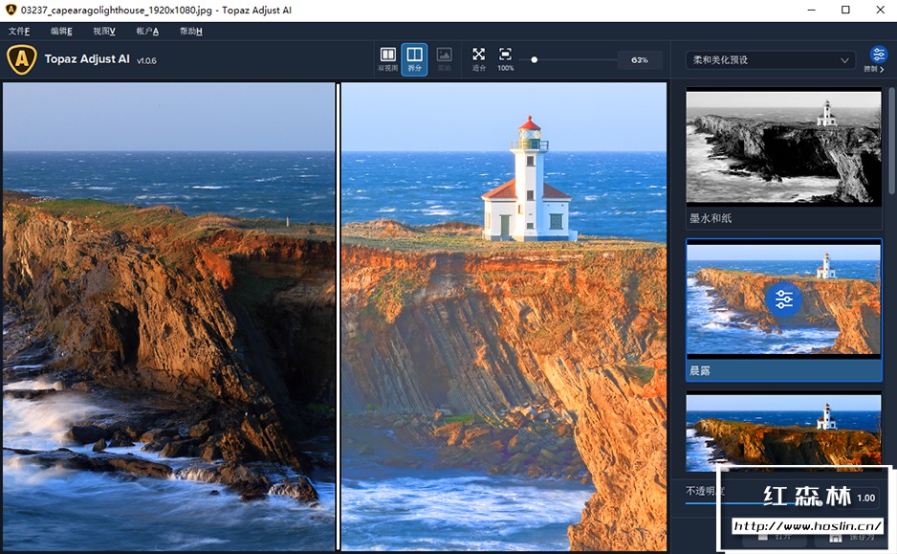The image size is (897, 554).
Task: Open the 文件 (File) menu
Action: pos(19,32)
